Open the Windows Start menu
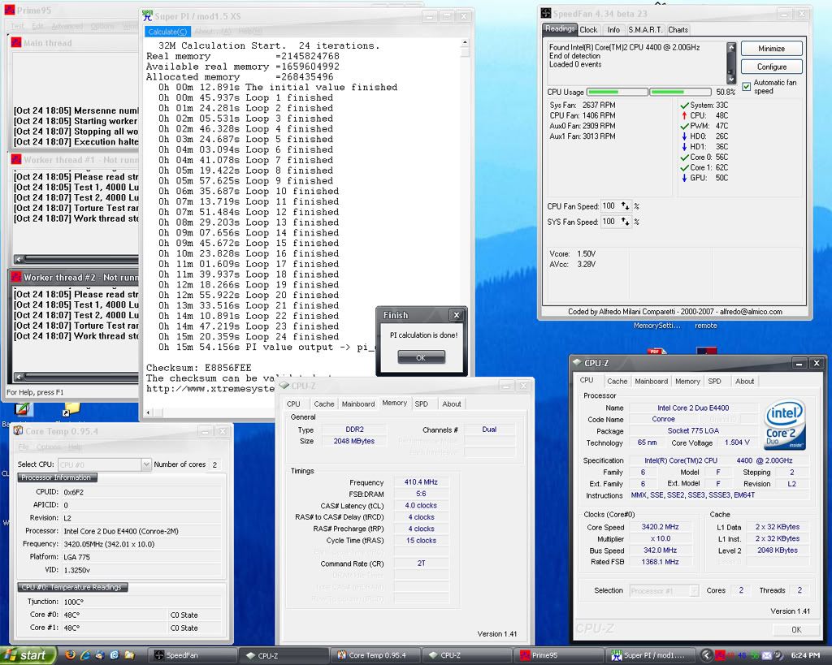Image resolution: width=832 pixels, height=665 pixels. [28, 655]
